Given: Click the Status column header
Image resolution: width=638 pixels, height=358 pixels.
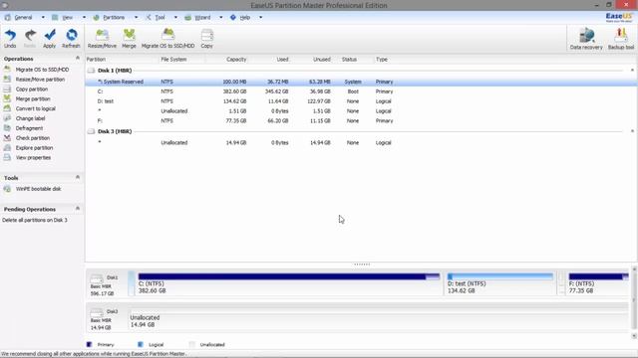Looking at the screenshot, I should tap(349, 60).
